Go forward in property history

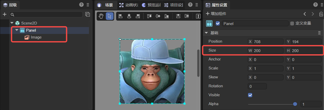313,14
